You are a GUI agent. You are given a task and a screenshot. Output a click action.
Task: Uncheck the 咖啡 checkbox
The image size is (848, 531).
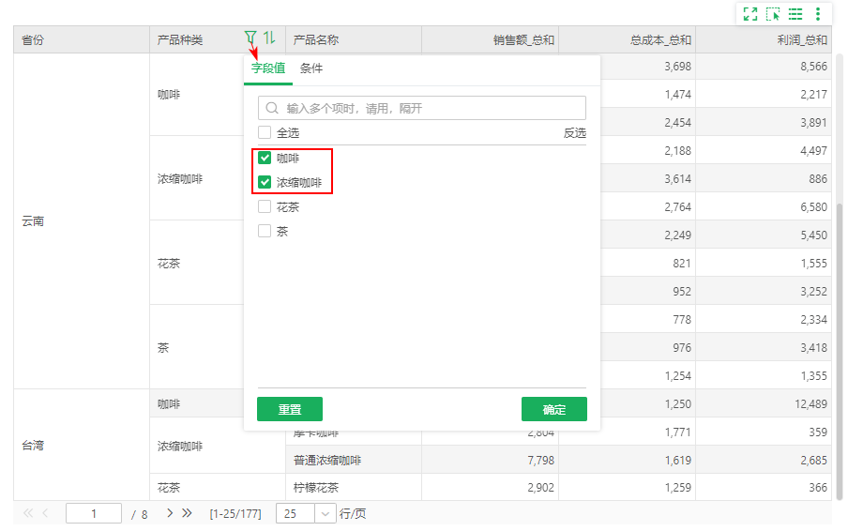pyautogui.click(x=265, y=158)
